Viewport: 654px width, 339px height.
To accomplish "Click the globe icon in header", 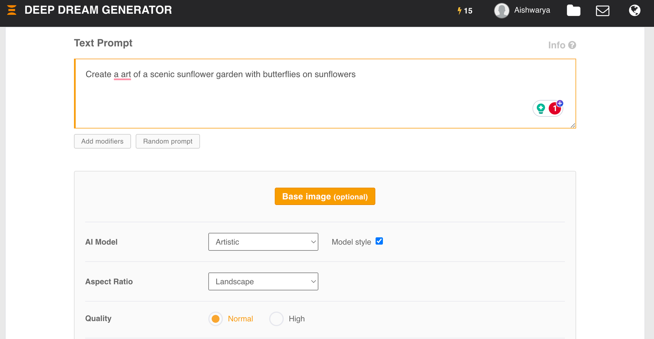I will pyautogui.click(x=634, y=10).
